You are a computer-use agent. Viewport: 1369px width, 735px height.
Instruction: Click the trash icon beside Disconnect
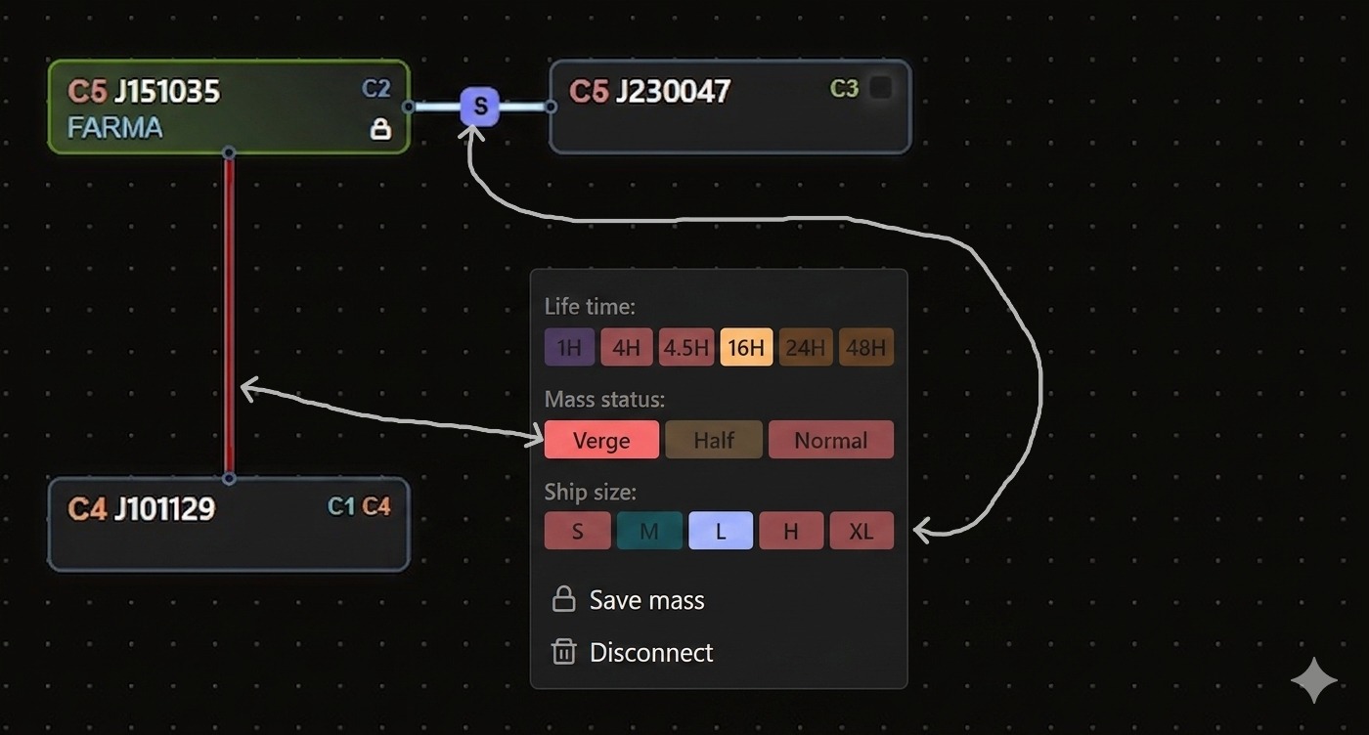point(563,652)
